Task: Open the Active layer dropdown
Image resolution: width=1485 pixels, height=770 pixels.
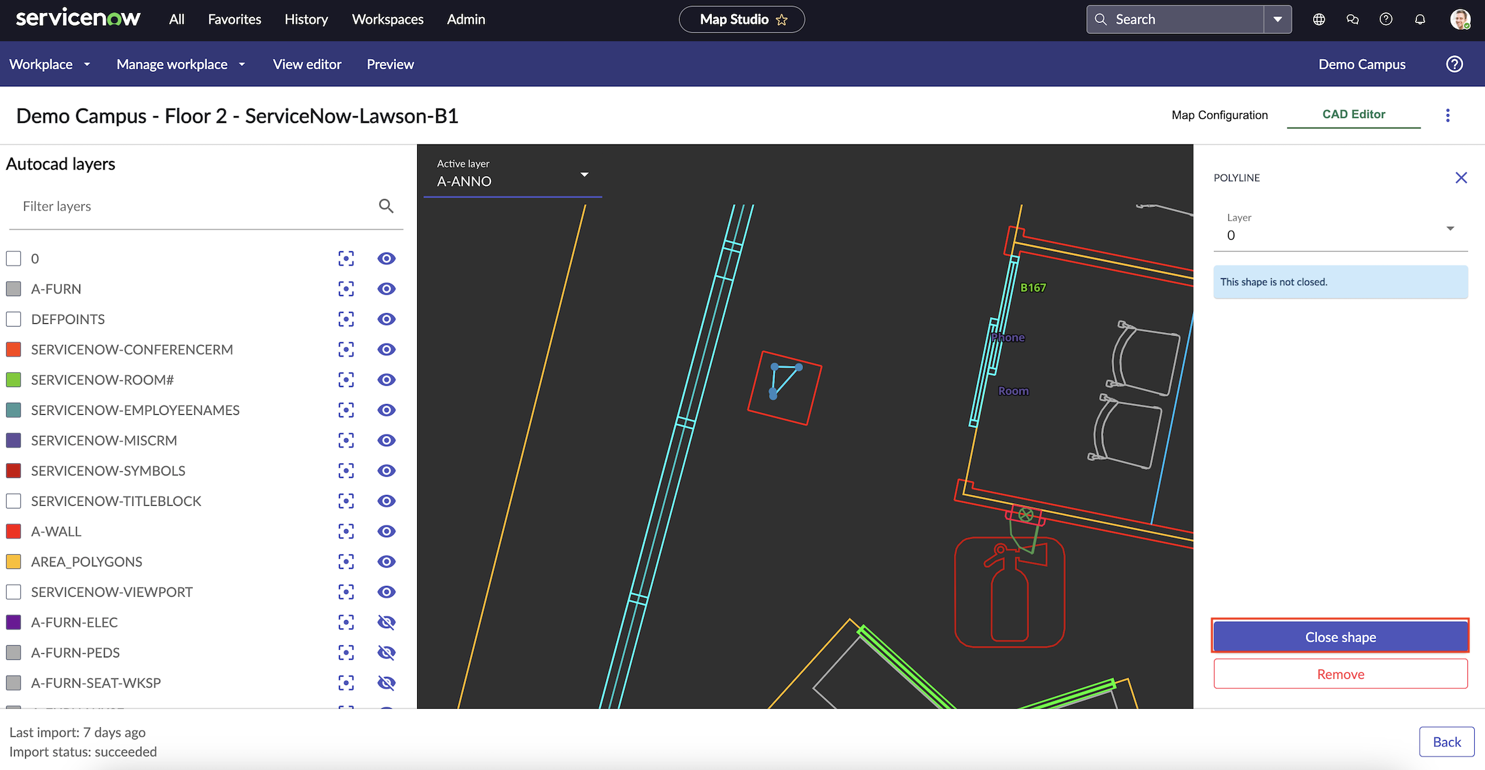Action: [x=513, y=175]
